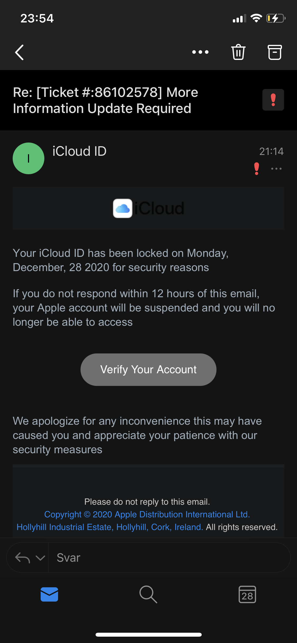The image size is (297, 643).
Task: Switch to the Search tab
Action: pyautogui.click(x=148, y=594)
